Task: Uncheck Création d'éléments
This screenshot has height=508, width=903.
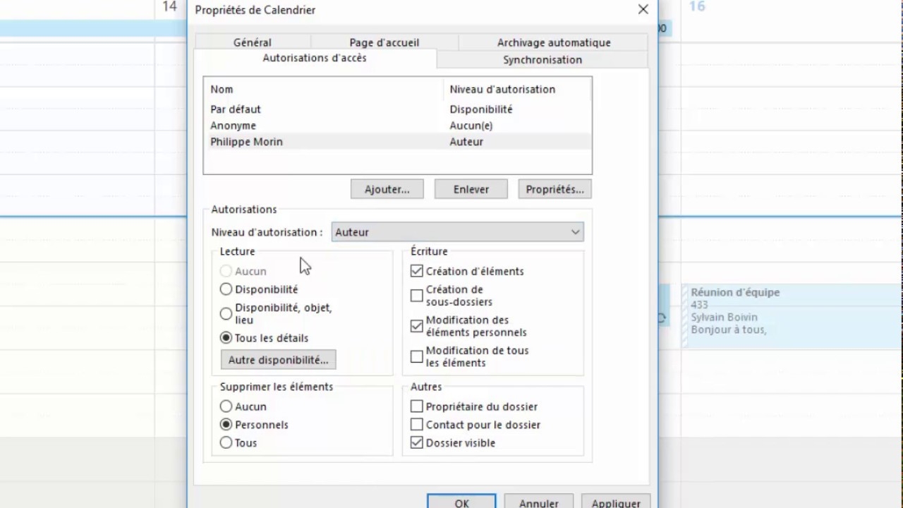Action: point(416,271)
